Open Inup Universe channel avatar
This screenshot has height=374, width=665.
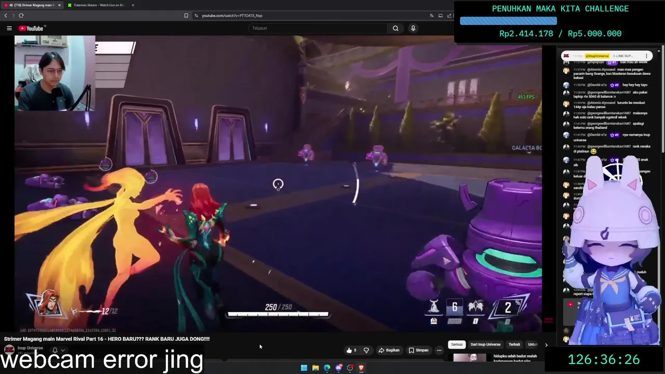(x=9, y=350)
